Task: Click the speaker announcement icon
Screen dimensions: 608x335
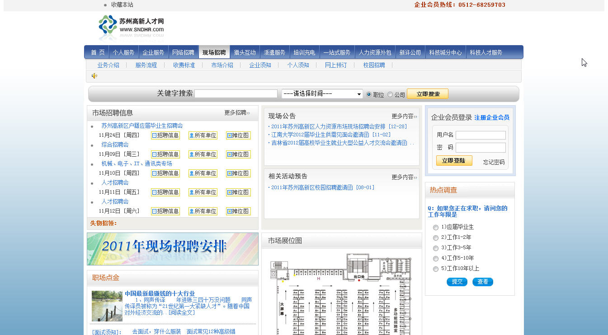Action: pyautogui.click(x=94, y=76)
